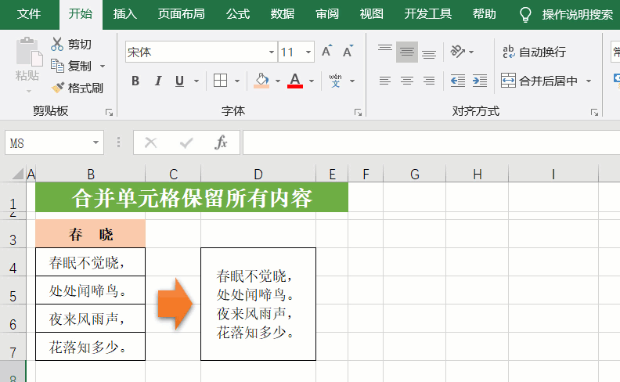
Task: Apply fill color with paint bucket icon
Action: coord(261,81)
